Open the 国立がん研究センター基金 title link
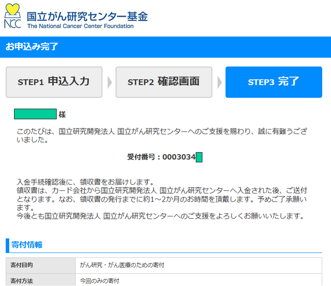Image resolution: width=331 pixels, height=286 pixels. click(87, 17)
